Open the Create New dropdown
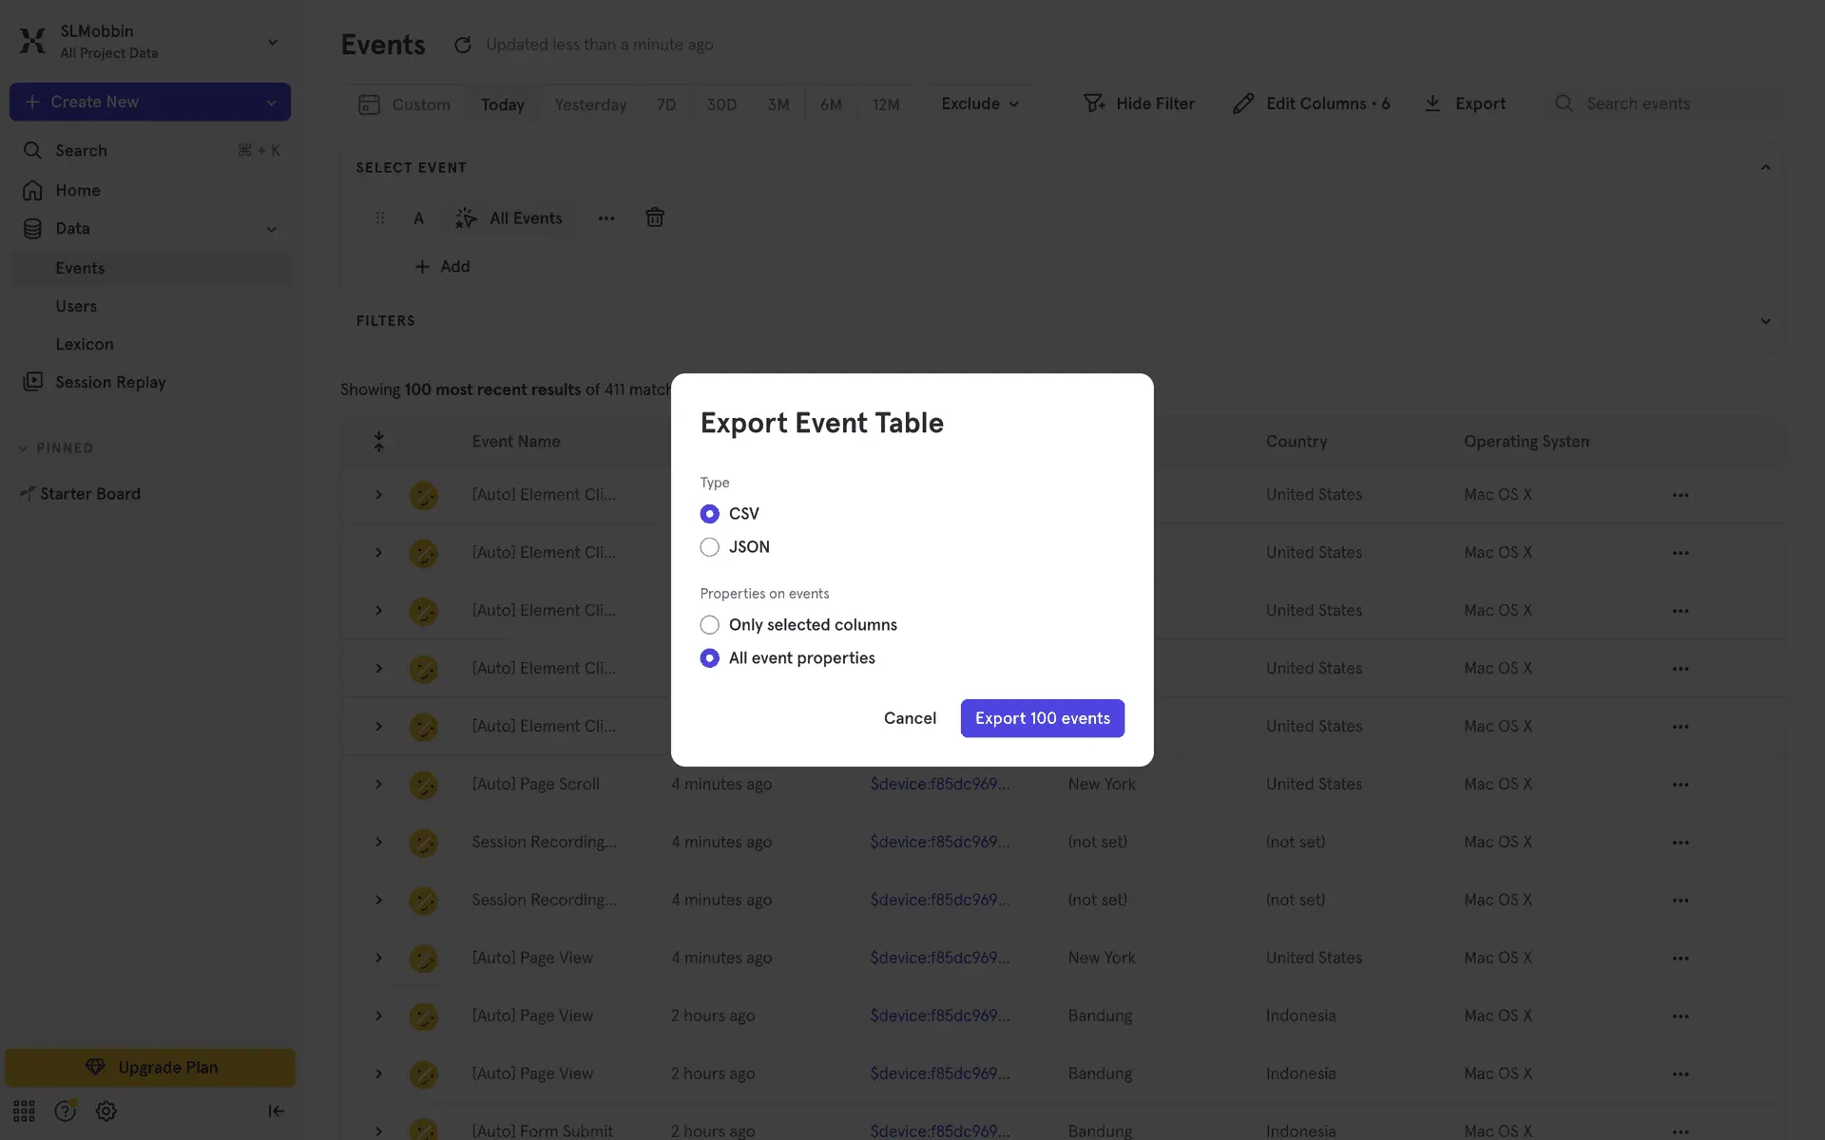Image resolution: width=1825 pixels, height=1140 pixels. pyautogui.click(x=272, y=103)
